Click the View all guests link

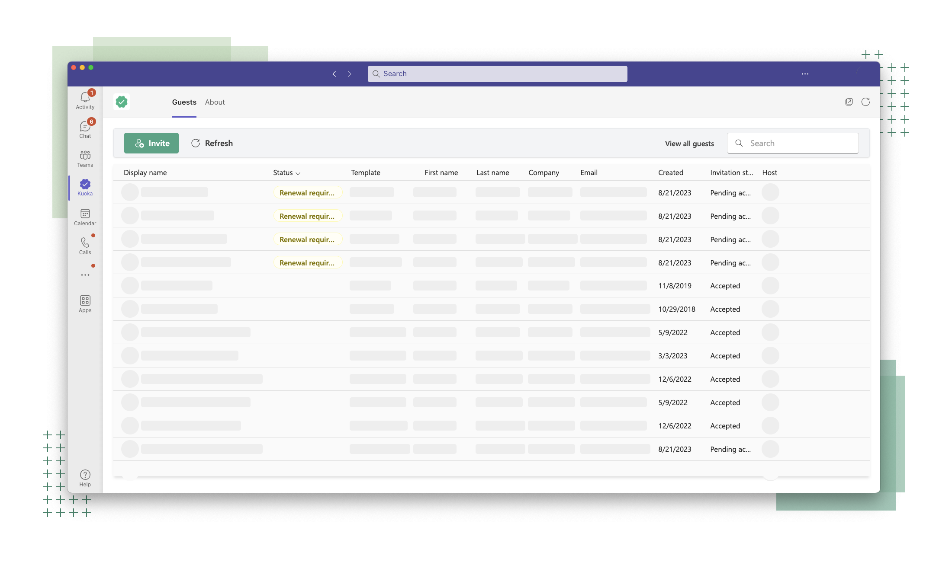[689, 144]
